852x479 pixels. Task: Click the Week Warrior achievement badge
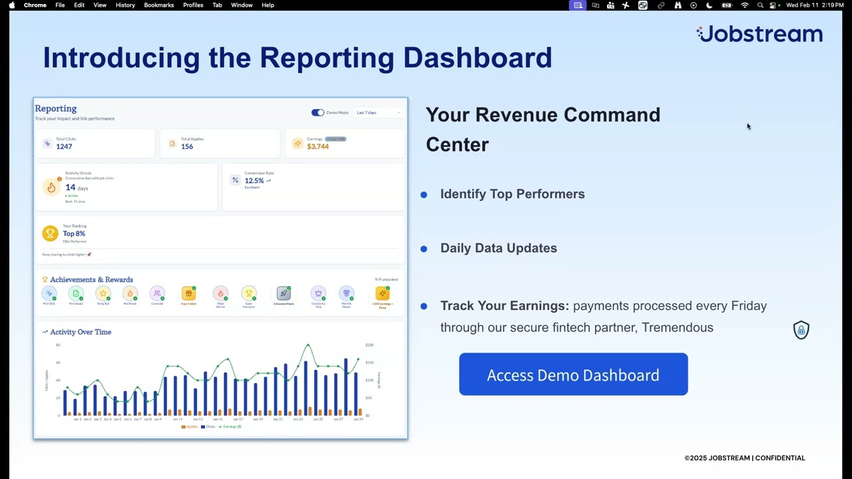[220, 293]
